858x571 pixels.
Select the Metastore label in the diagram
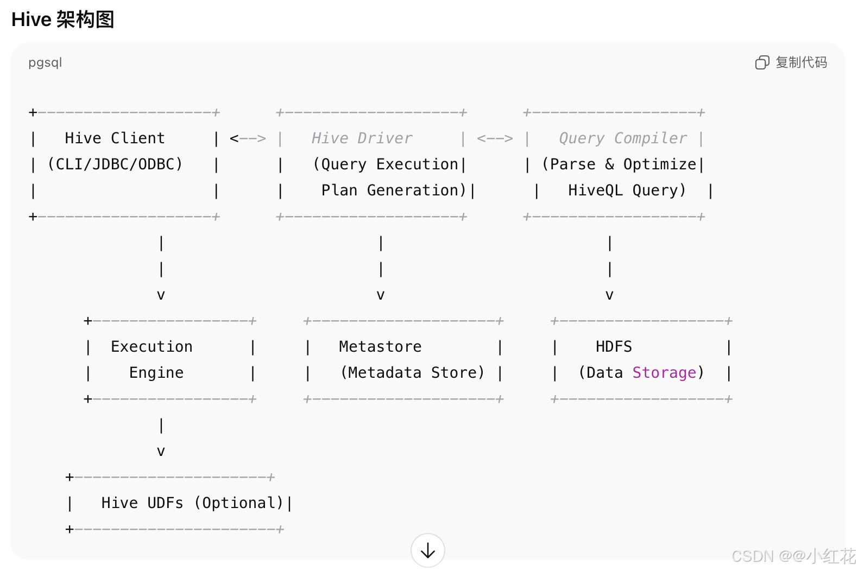pos(380,346)
